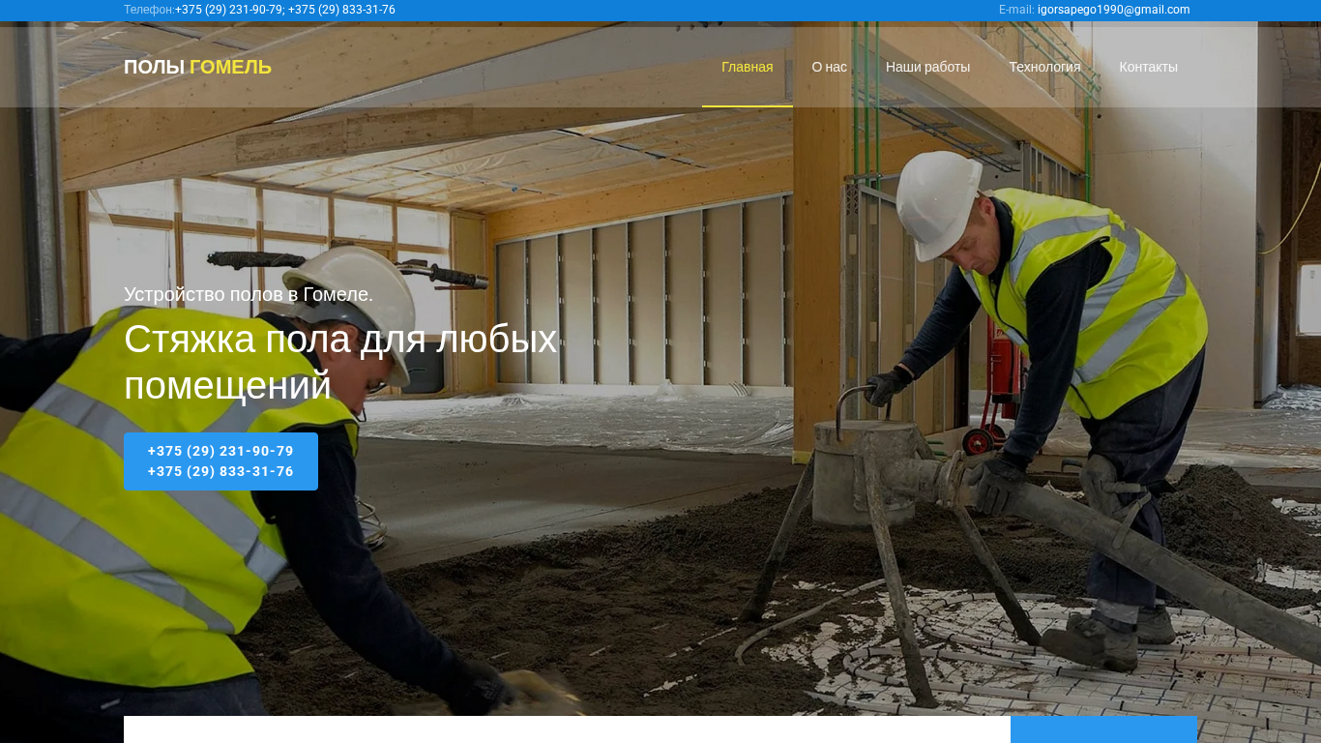
Task: Click the blue phone numbers button
Action: tap(220, 461)
